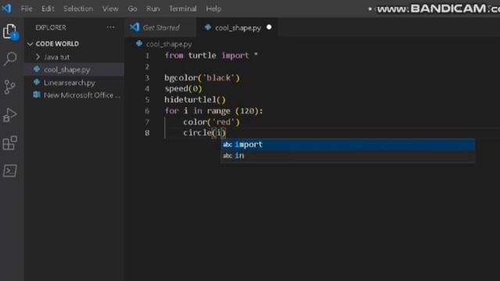Click the Python icon in the cool_shape.py breadcrumb
500x281 pixels.
139,44
